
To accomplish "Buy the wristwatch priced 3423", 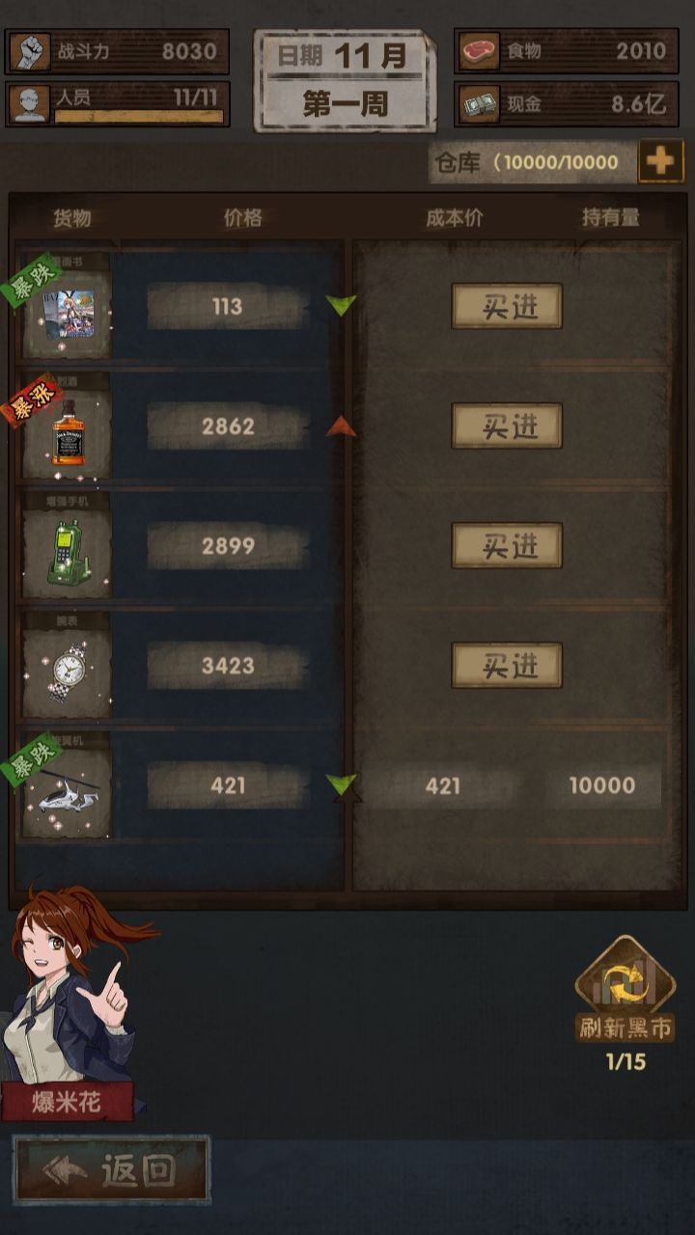I will (507, 666).
